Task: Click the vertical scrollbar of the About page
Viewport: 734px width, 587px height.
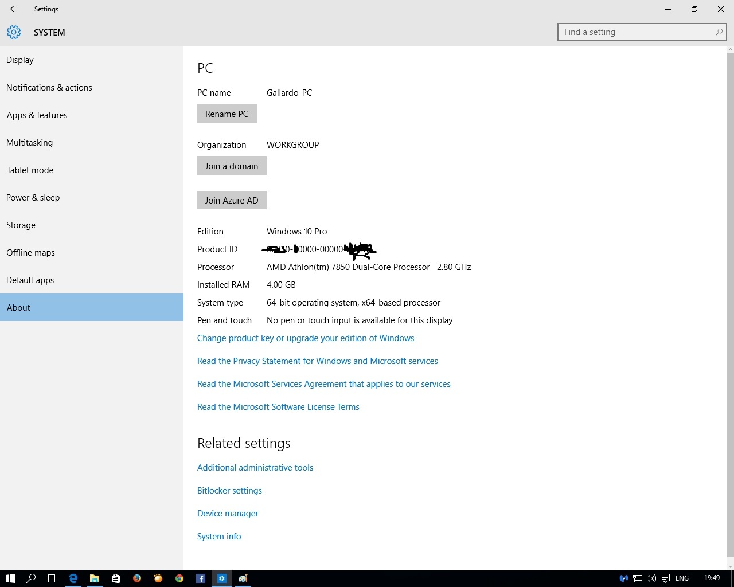Action: click(730, 304)
